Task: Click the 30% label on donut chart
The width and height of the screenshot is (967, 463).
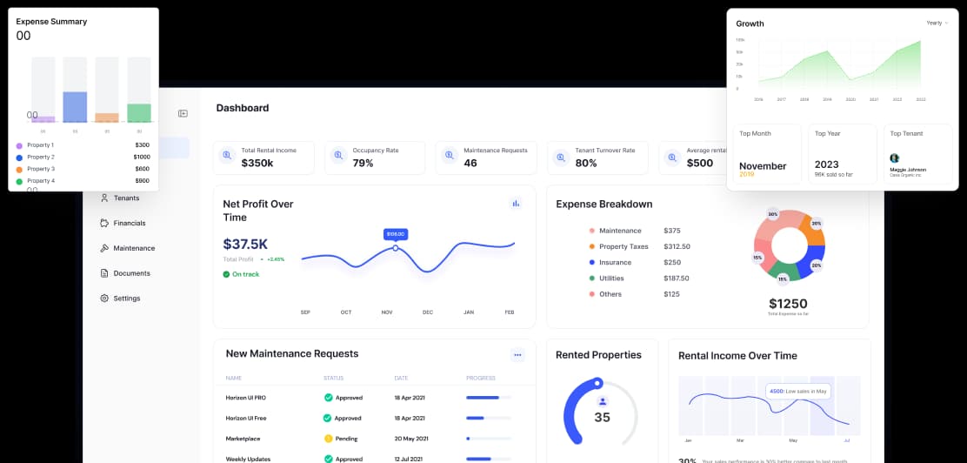Action: pyautogui.click(x=772, y=214)
